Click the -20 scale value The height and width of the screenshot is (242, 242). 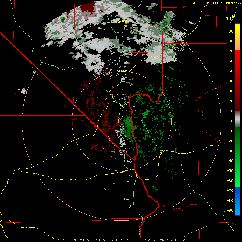pos(230,141)
